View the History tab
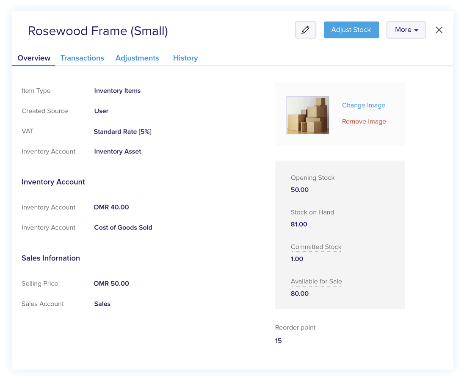464x381 pixels. (x=185, y=58)
